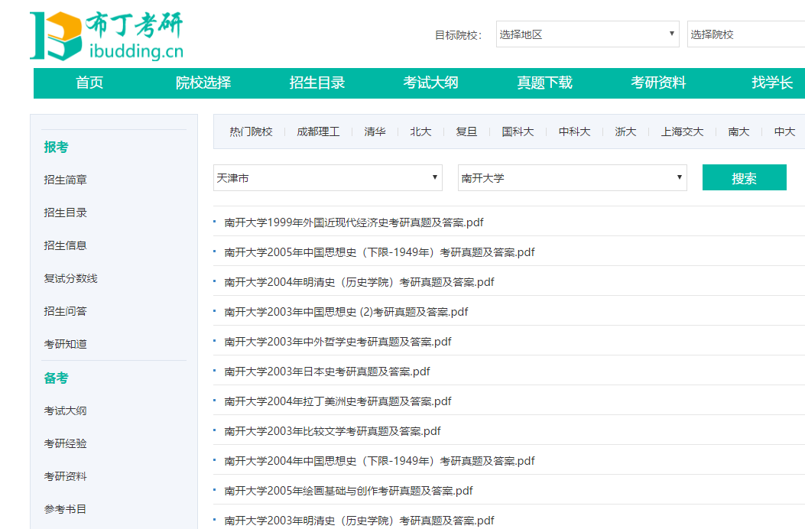Open 南开大学2004年中国思想史(下限-1949年) PDF
805x529 pixels.
click(379, 461)
